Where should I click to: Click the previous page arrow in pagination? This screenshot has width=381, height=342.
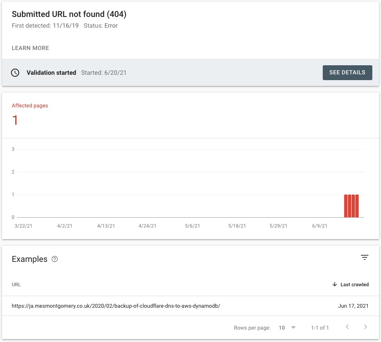(347, 327)
